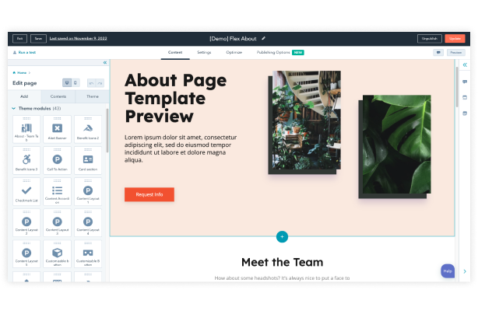Open Last saved on November 9 link
Image resolution: width=478 pixels, height=314 pixels.
point(78,38)
